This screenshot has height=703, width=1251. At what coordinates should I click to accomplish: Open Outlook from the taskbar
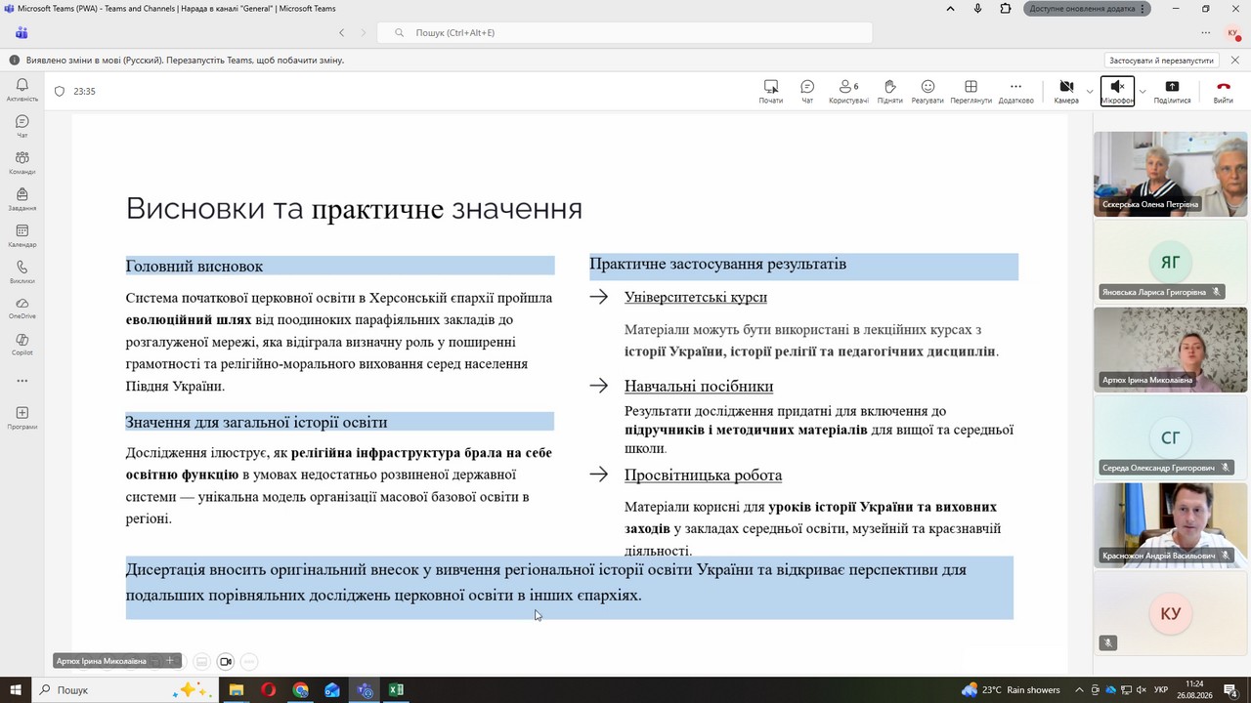(x=332, y=689)
